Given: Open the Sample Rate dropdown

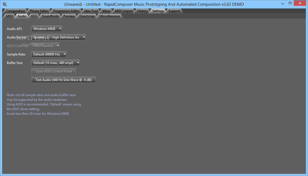Looking at the screenshot, I should tap(49, 54).
